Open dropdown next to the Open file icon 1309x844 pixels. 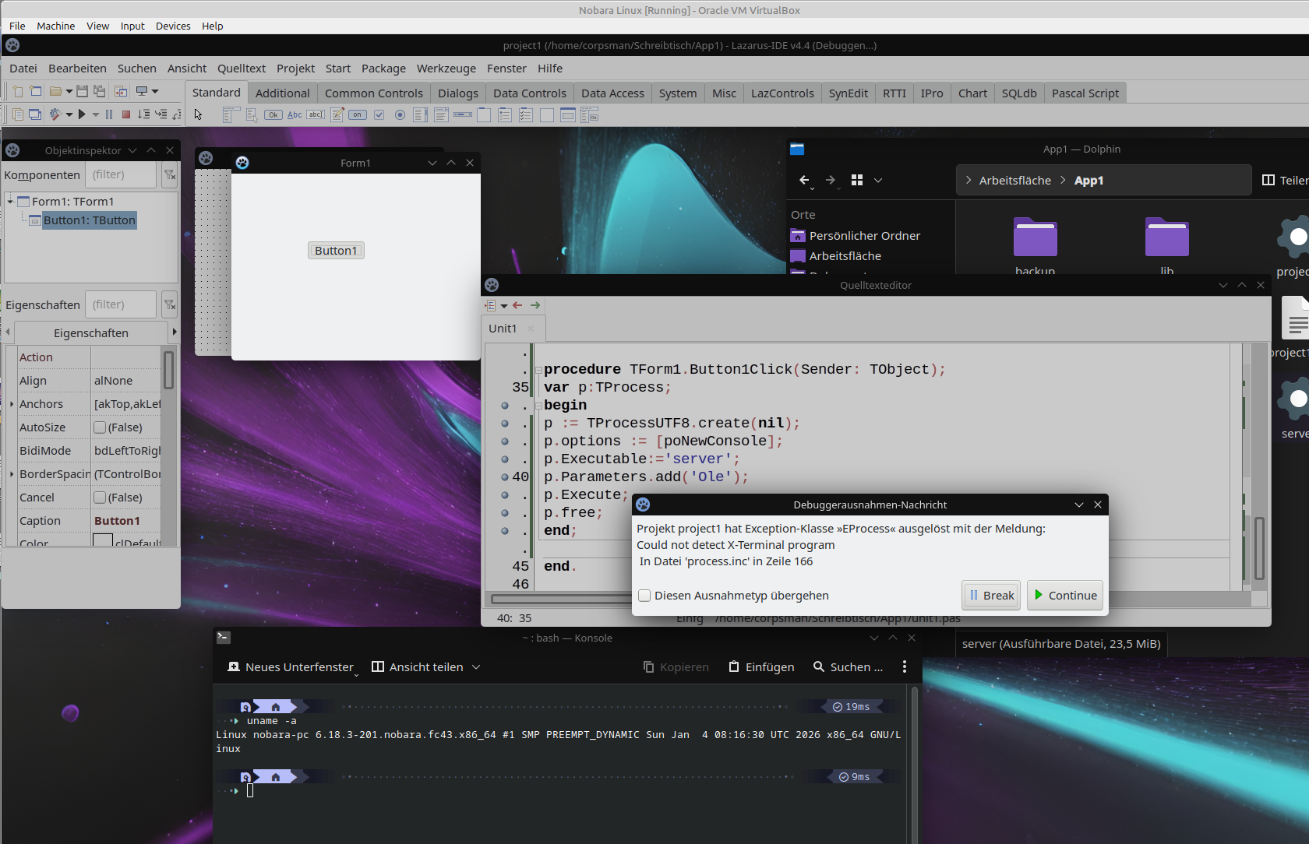69,91
